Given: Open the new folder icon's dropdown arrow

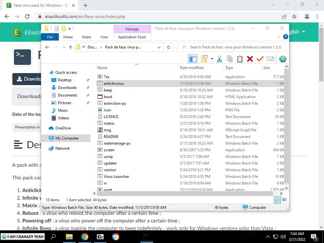Looking at the screenshot, I should pos(212,59).
